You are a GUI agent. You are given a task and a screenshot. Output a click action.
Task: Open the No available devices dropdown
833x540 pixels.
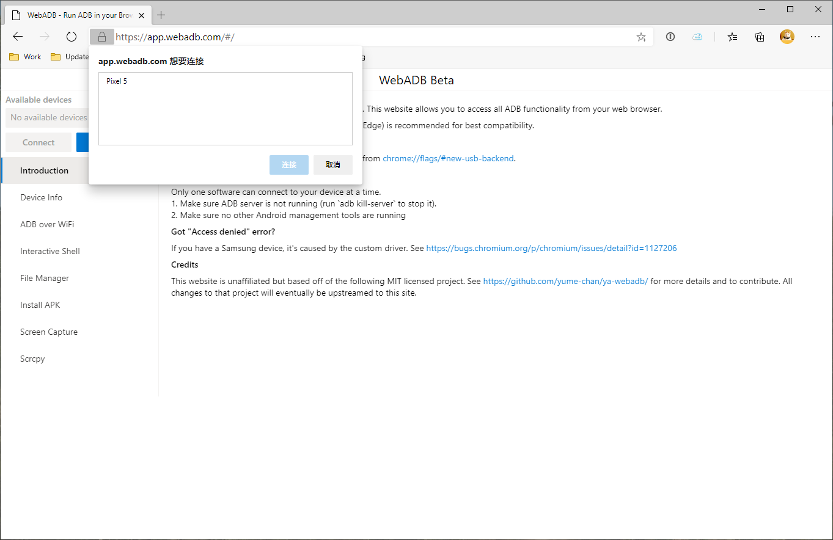48,117
